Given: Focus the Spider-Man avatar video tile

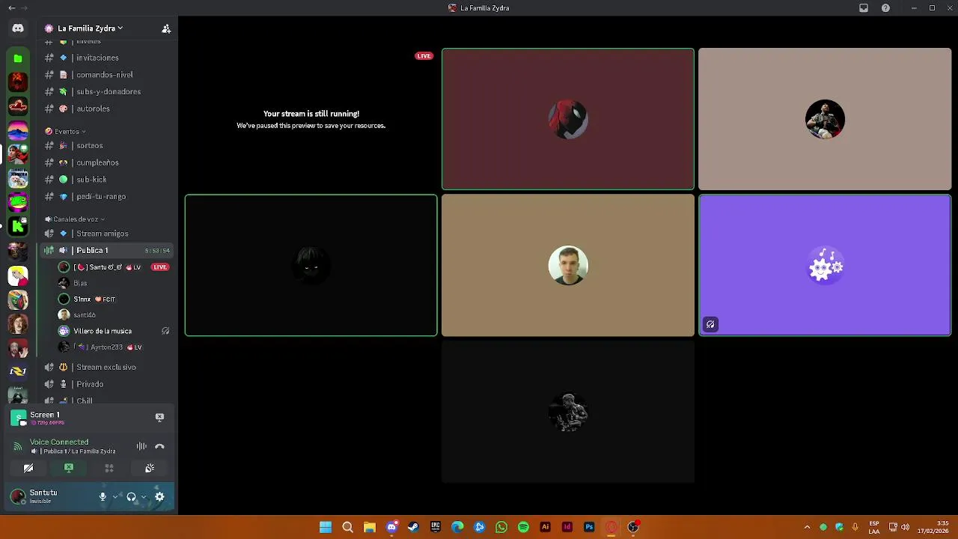Looking at the screenshot, I should 568,119.
